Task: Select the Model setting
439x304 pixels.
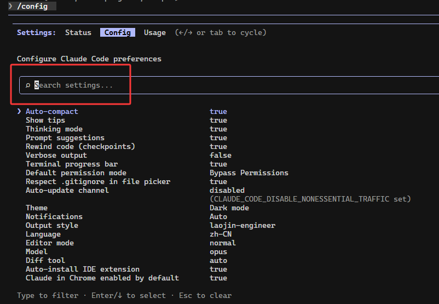Action: click(x=37, y=251)
